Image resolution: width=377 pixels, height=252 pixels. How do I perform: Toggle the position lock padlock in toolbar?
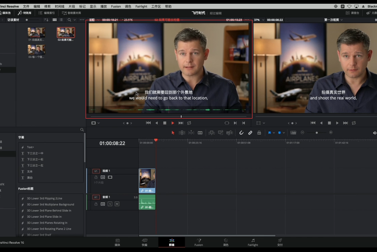(x=259, y=133)
